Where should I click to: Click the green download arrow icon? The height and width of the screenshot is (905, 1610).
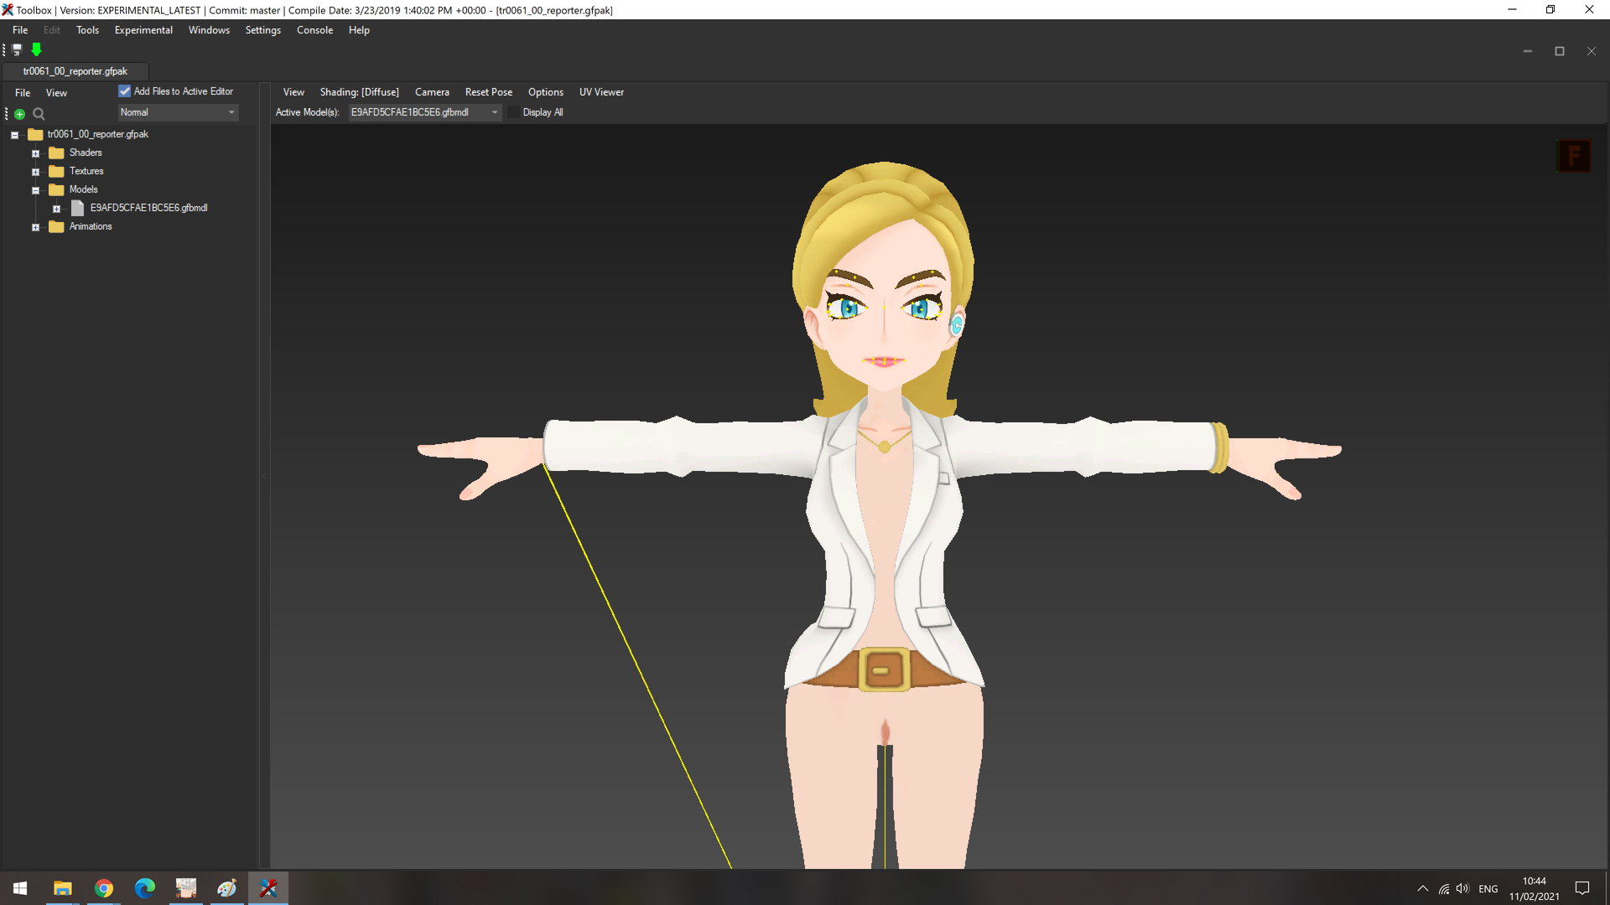(x=36, y=50)
